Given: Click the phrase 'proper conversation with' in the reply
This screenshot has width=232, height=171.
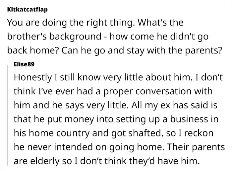Looking at the screenshot, I should (158, 91).
